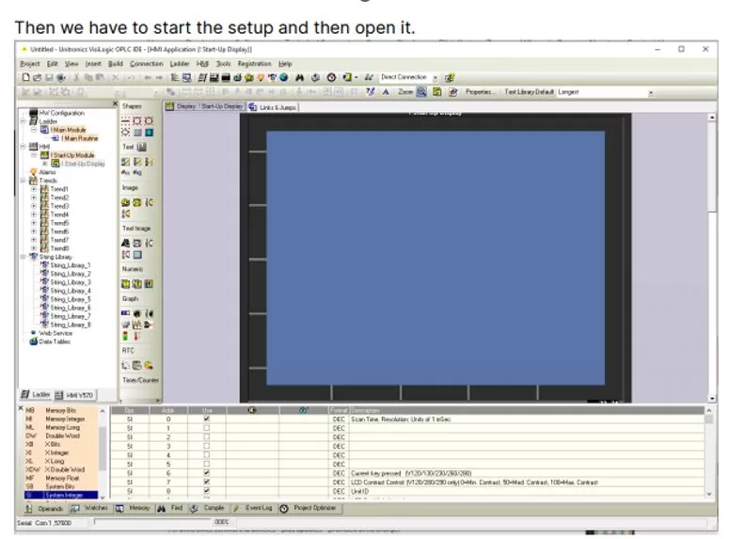730x539 pixels.
Task: Check the Use checkbox for SI 1
Action: (x=207, y=428)
